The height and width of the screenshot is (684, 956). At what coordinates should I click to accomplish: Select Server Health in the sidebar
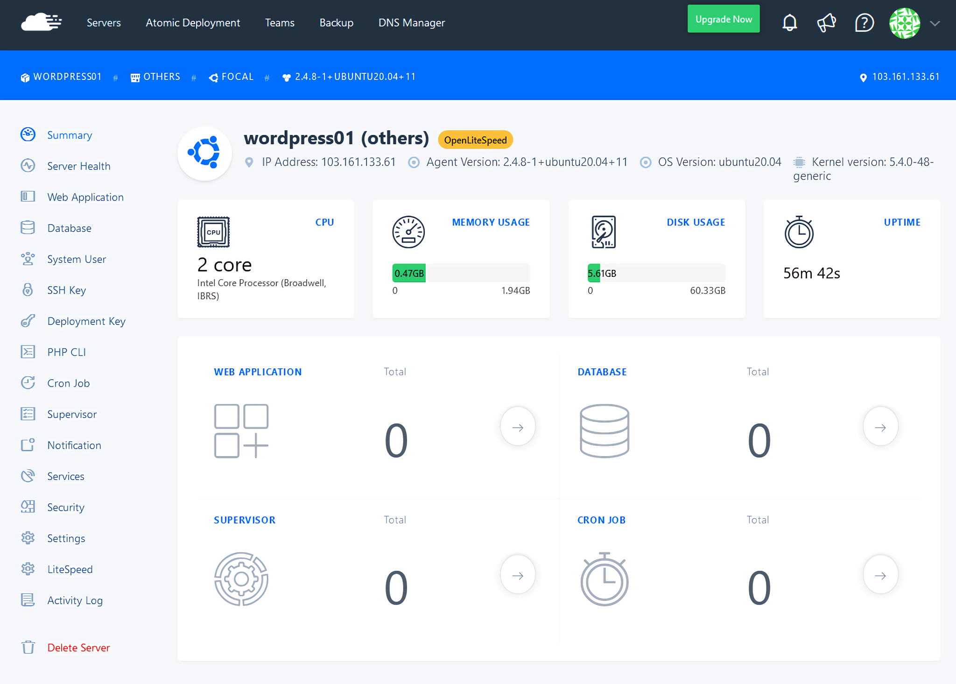[x=78, y=166]
